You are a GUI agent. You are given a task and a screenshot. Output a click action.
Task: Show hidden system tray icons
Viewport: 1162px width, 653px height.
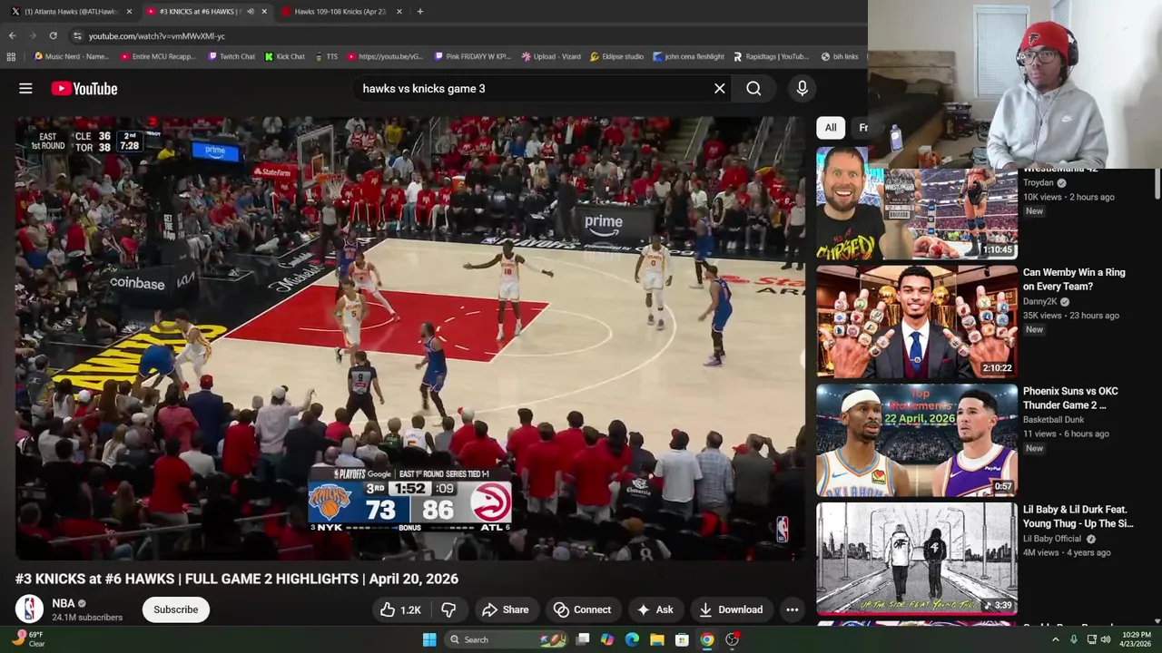tap(1055, 639)
